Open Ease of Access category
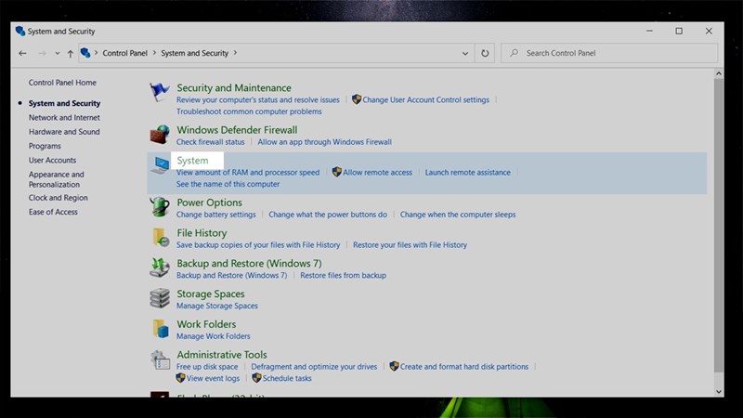743x418 pixels. tap(53, 212)
